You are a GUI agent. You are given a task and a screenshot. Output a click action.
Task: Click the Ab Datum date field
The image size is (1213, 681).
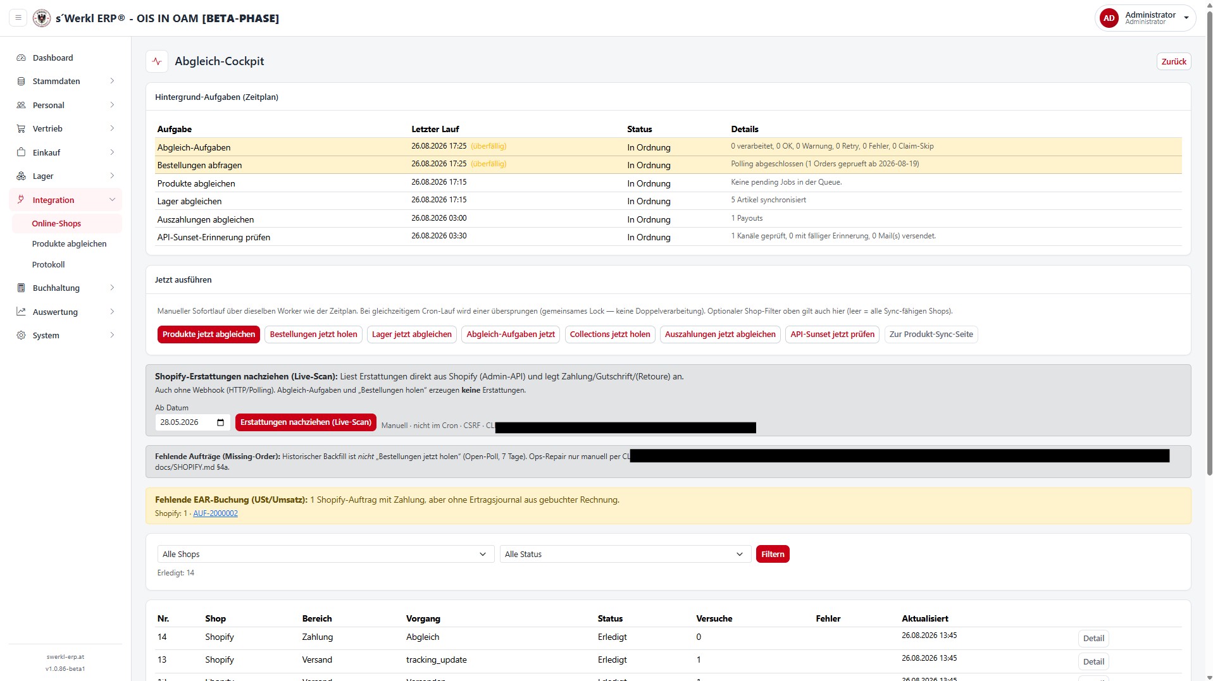[x=192, y=422]
